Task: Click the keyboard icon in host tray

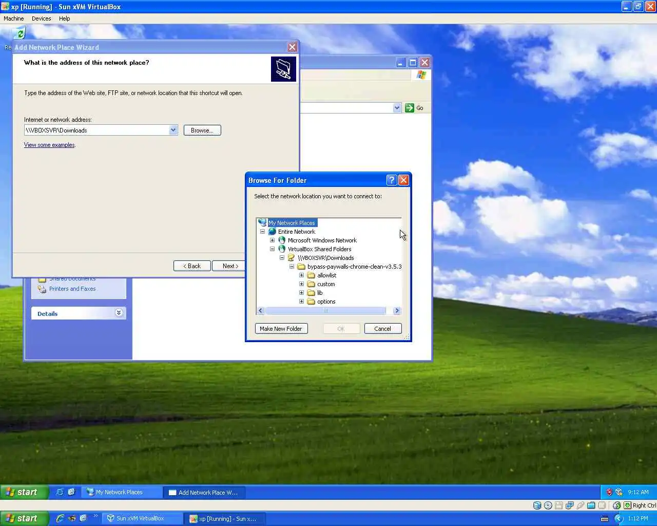Action: point(604,519)
